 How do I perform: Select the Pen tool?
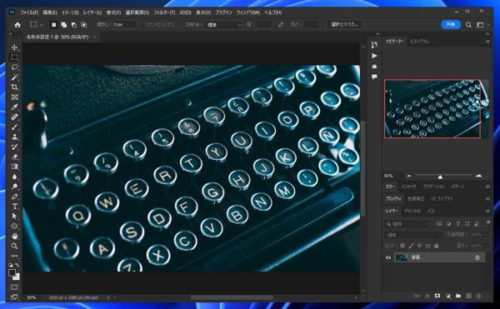15,197
